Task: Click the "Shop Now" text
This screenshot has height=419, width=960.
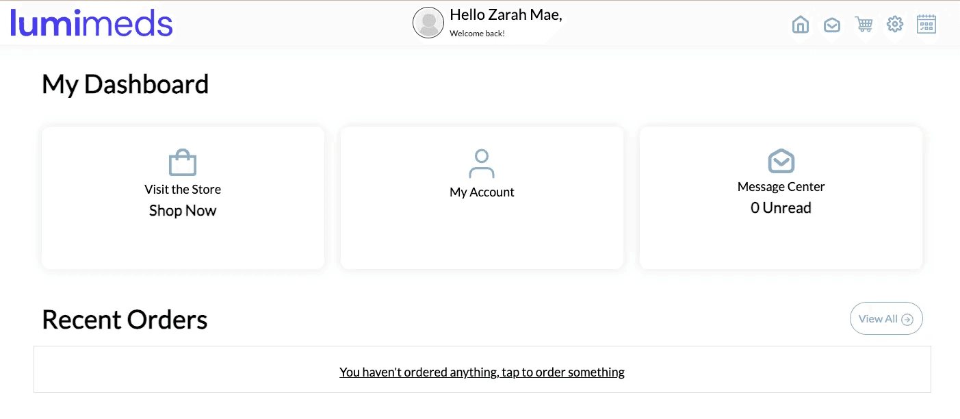Action: (x=183, y=211)
